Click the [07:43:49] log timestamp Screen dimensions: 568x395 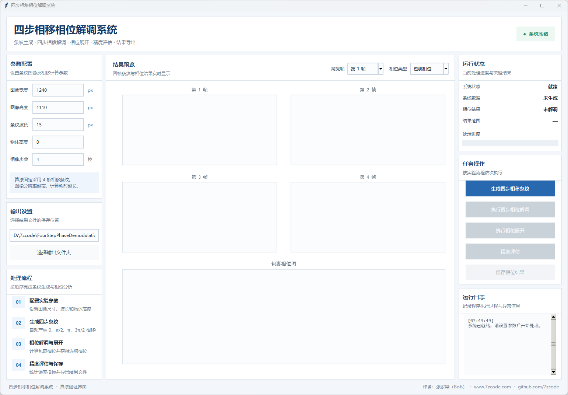click(x=481, y=321)
